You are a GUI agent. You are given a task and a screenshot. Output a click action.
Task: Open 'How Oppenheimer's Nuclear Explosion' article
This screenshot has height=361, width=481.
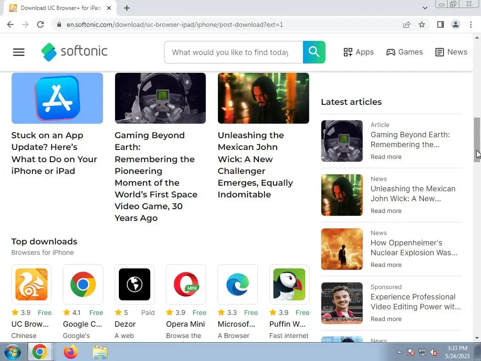coord(414,247)
